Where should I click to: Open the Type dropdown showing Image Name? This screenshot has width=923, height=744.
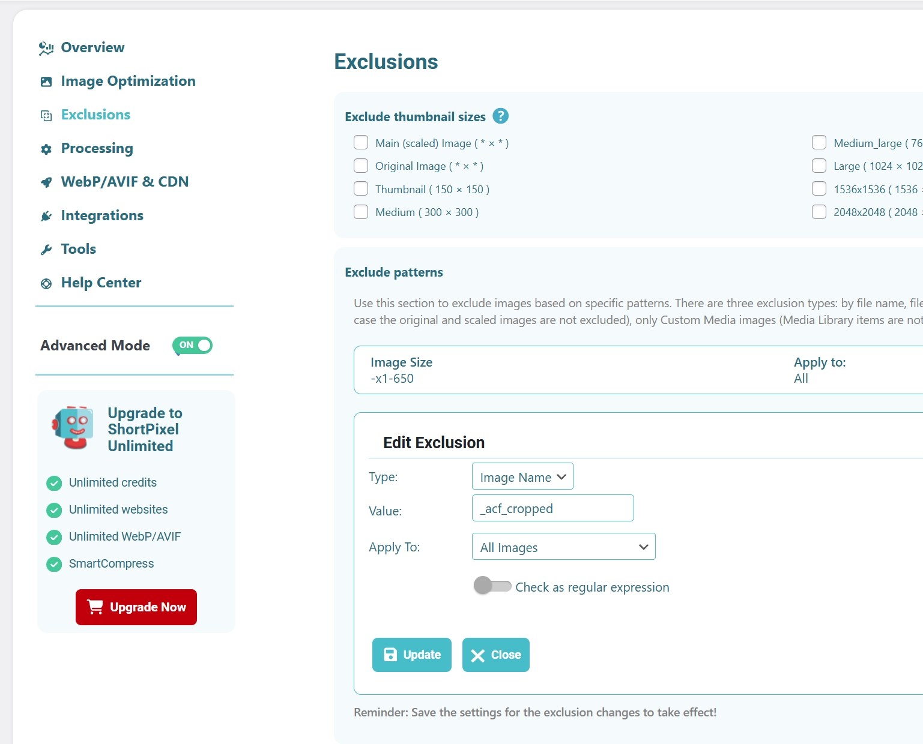click(x=522, y=476)
